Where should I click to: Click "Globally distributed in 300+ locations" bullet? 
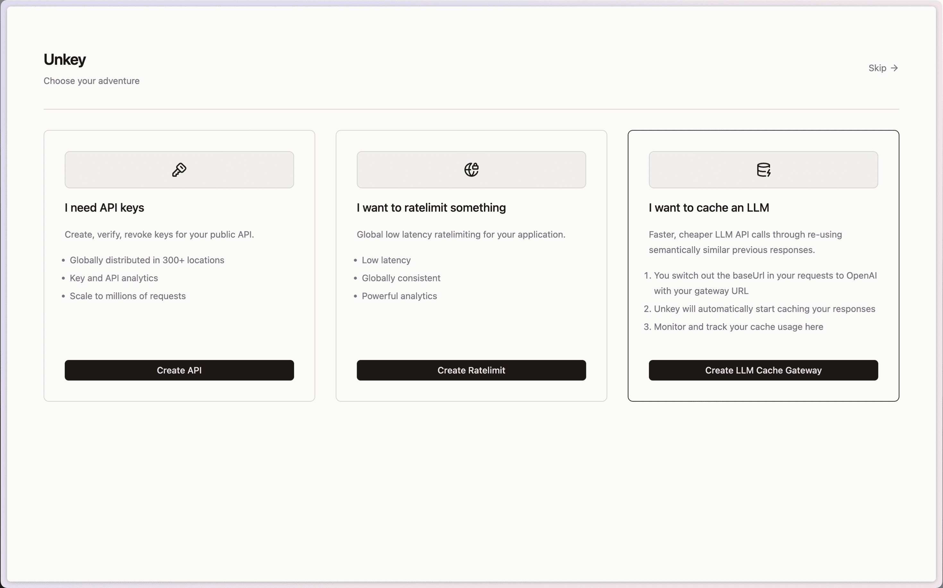[x=147, y=260]
